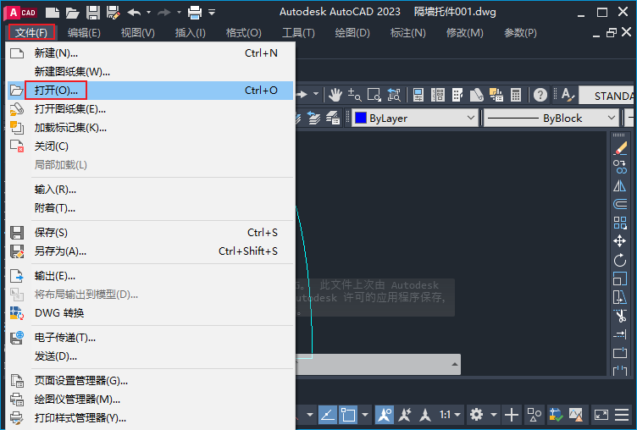This screenshot has height=430, width=637.
Task: Toggle annotation monitor plus icon
Action: pyautogui.click(x=512, y=415)
